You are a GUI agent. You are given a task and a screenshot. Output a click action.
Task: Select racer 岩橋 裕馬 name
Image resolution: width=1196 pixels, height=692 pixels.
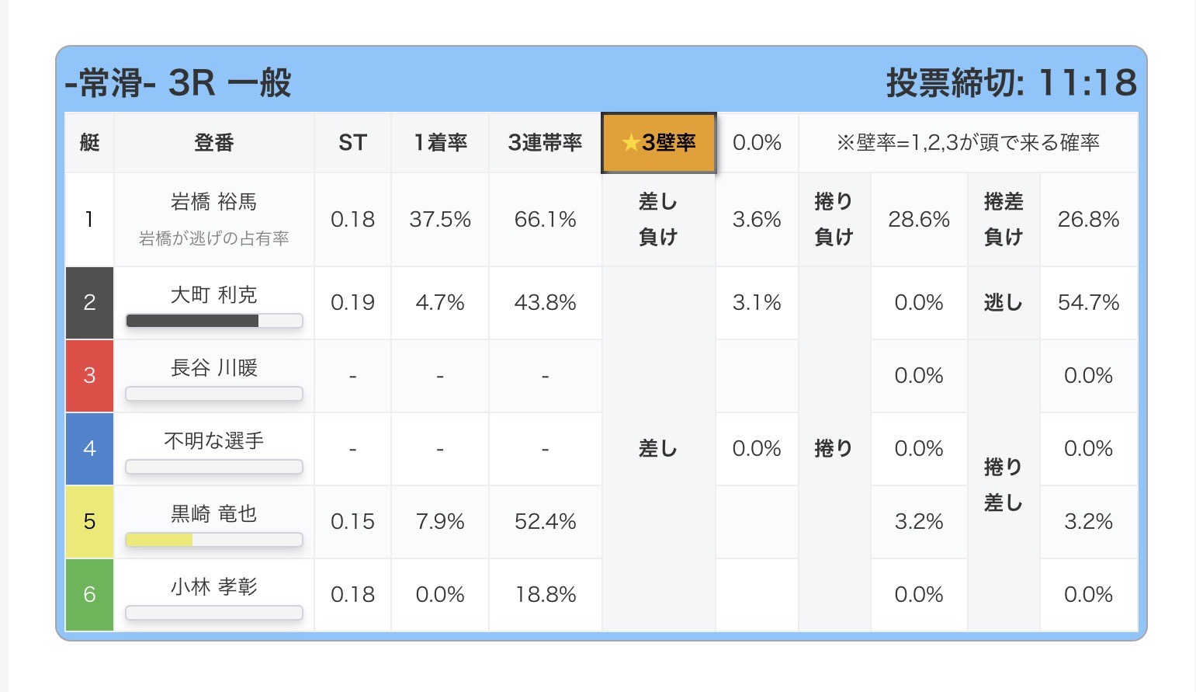[213, 202]
